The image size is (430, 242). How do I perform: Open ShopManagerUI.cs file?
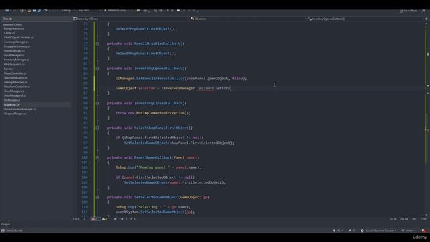coord(15,95)
